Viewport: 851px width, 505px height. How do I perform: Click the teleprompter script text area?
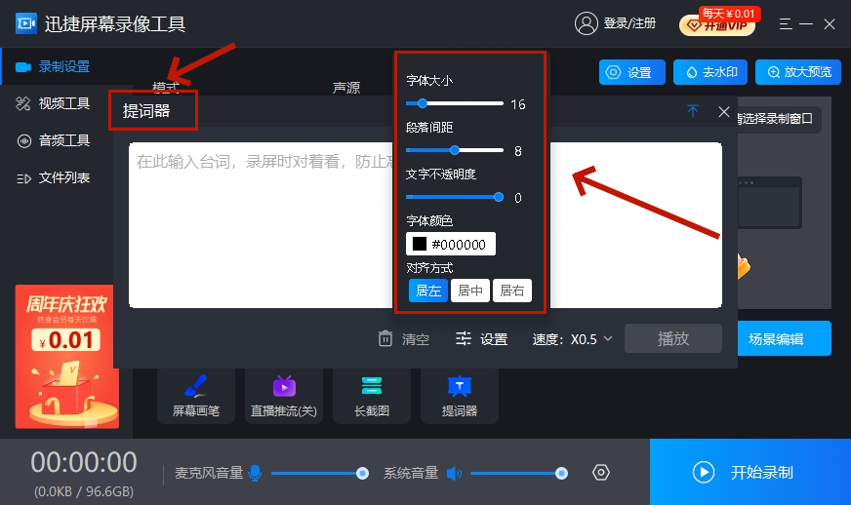(261, 225)
